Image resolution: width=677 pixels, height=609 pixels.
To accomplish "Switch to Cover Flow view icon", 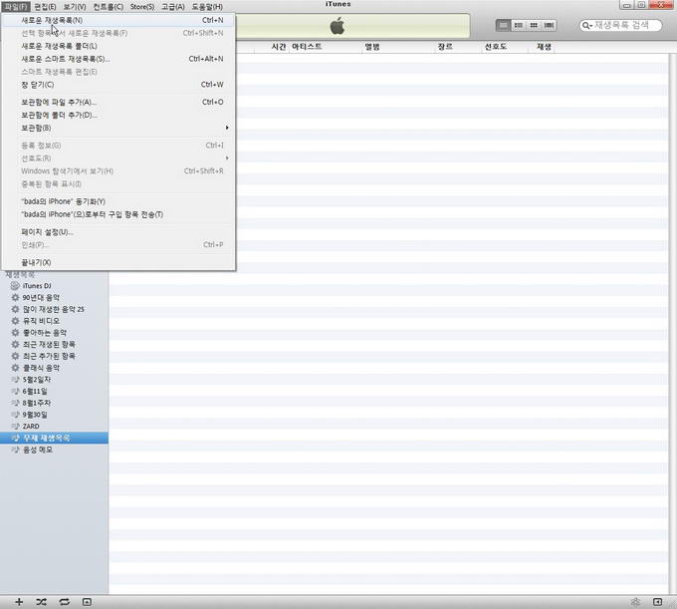I will coord(549,25).
